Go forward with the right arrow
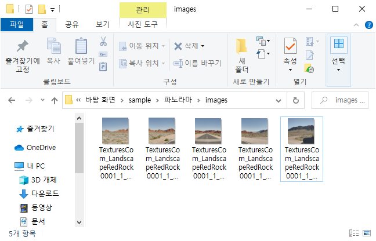376x241 pixels. pos(29,100)
